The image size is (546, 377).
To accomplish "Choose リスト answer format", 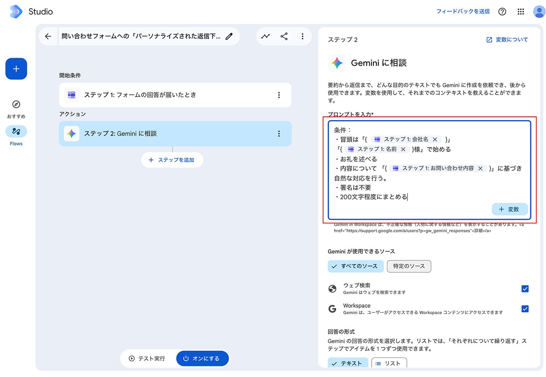I will [389, 363].
